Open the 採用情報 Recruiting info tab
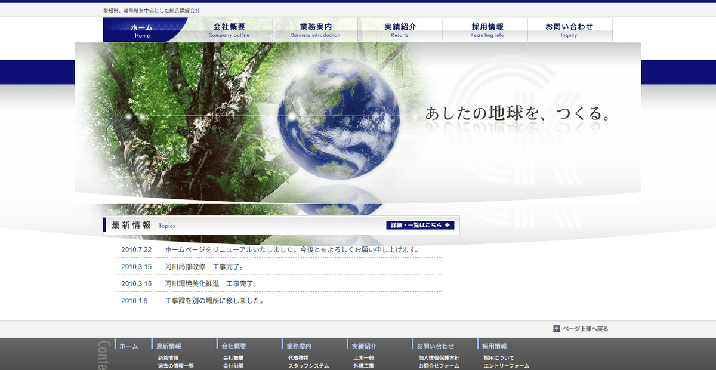 484,30
